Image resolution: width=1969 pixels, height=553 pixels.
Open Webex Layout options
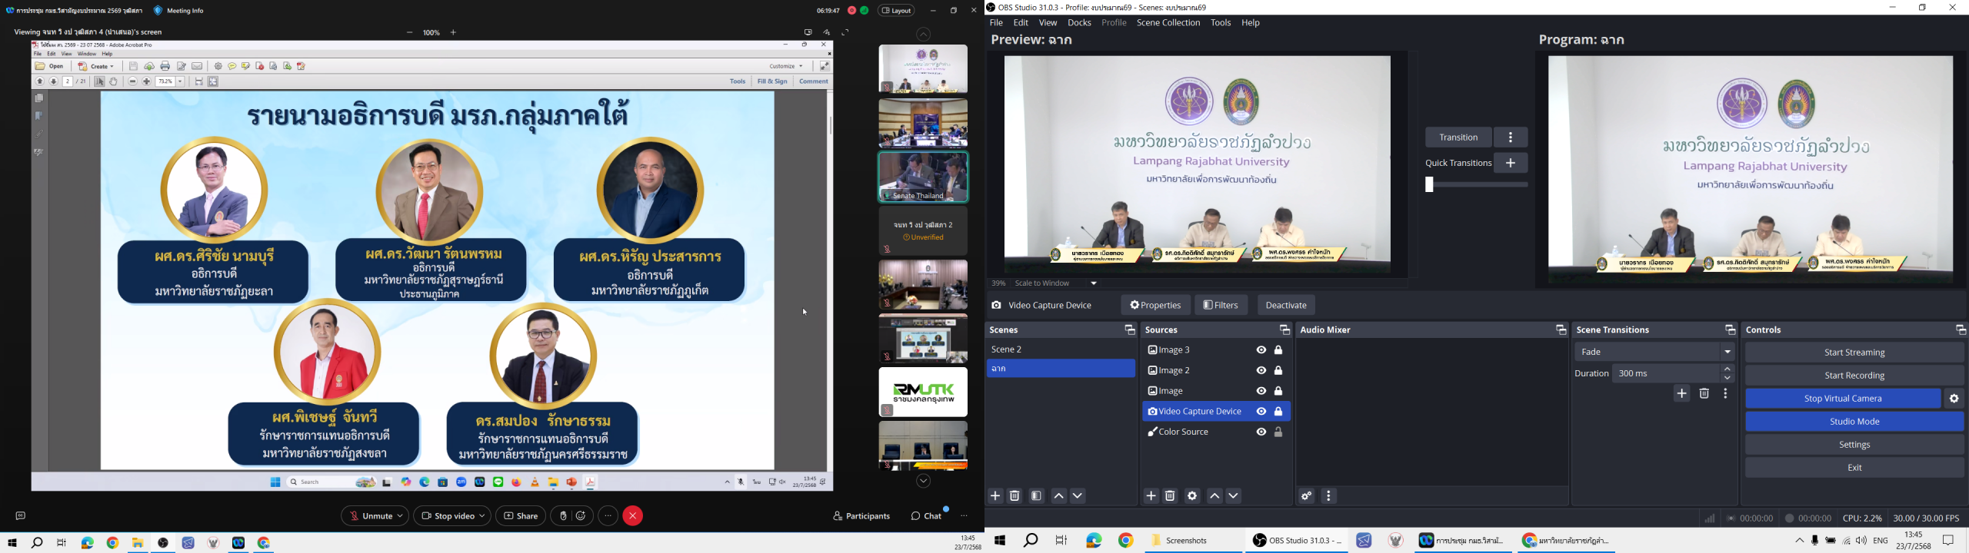pyautogui.click(x=897, y=11)
